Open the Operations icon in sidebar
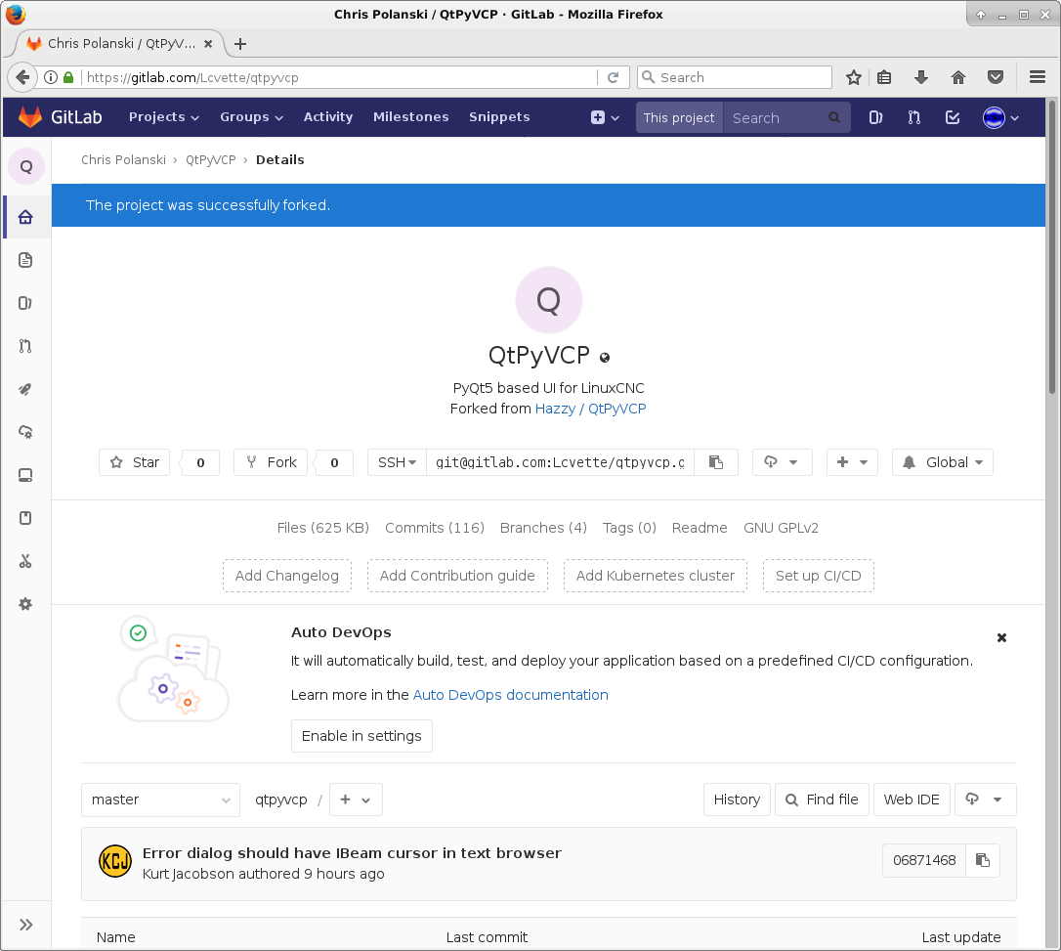1061x951 pixels. [25, 432]
